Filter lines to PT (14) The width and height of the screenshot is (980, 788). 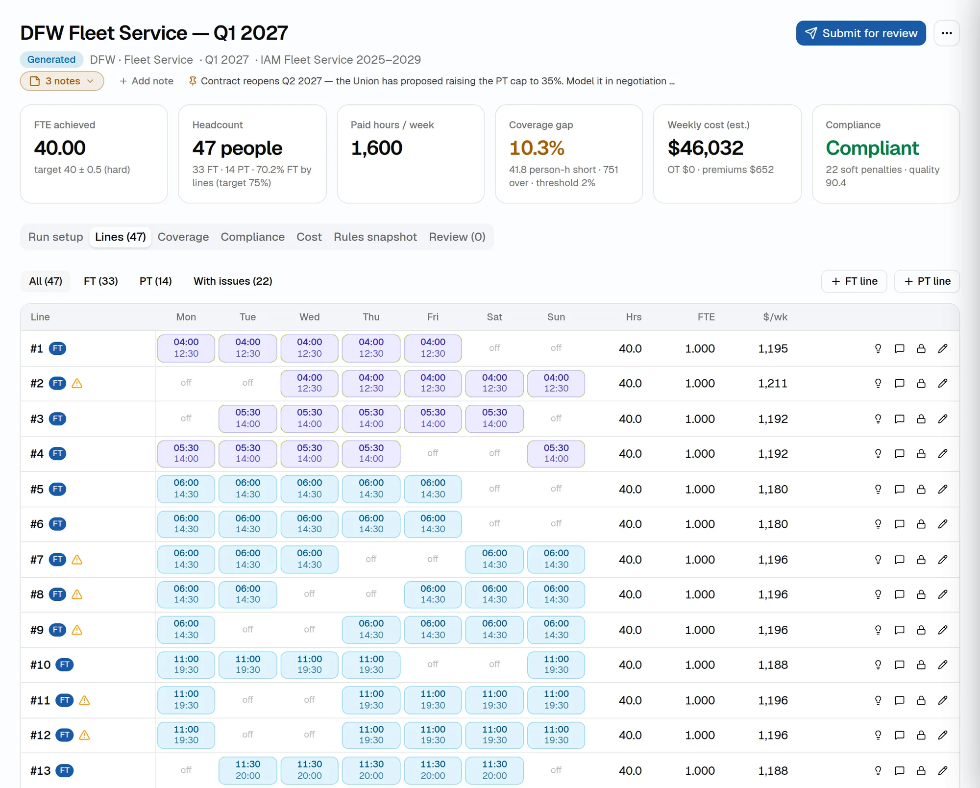(x=156, y=281)
